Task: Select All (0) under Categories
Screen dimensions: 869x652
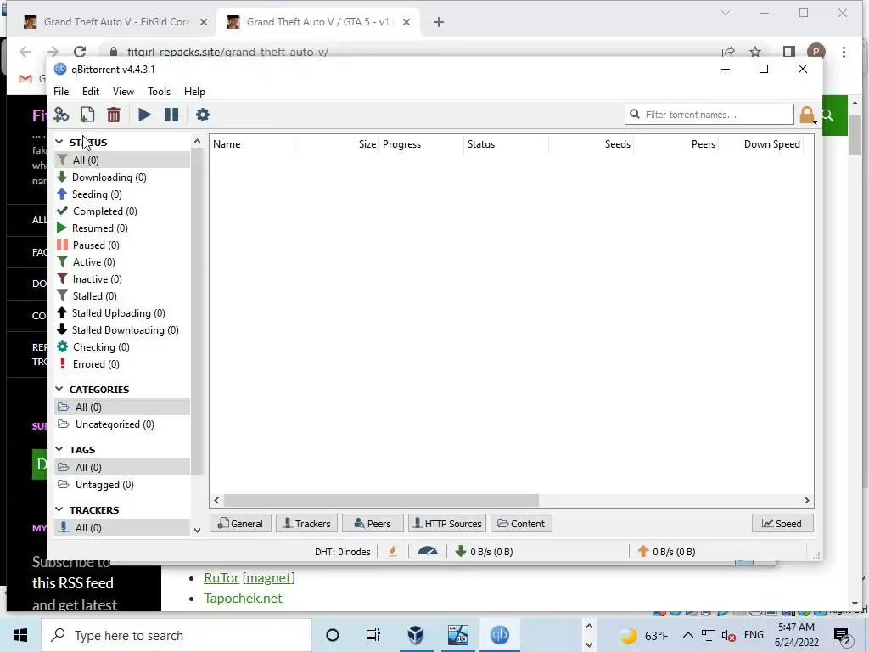Action: 122,407
